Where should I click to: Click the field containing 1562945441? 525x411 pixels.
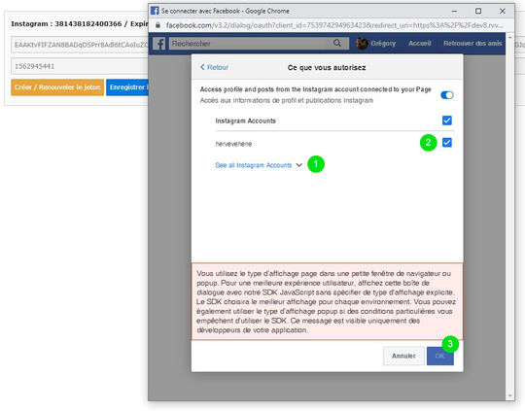[80, 66]
